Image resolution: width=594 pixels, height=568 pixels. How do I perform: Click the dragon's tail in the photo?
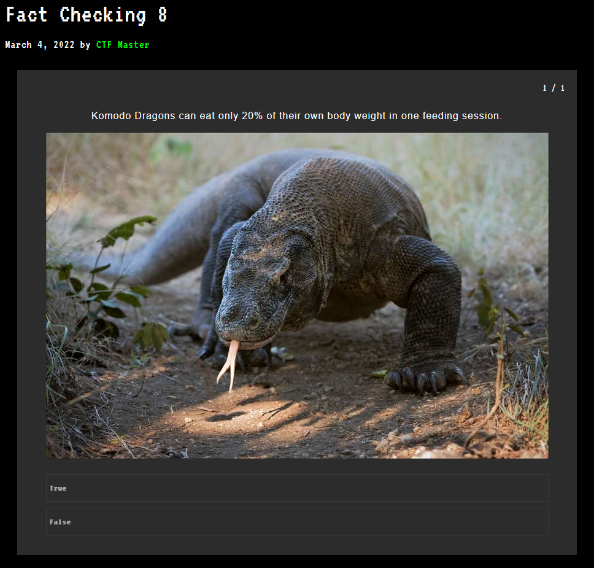[159, 243]
